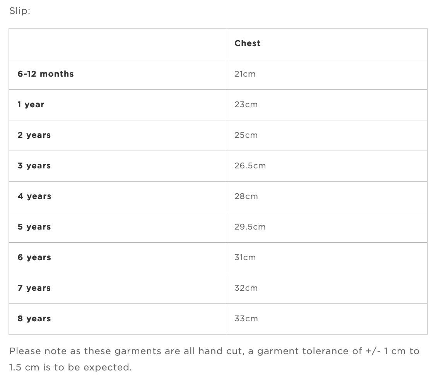Select the 6-12 months row label
The width and height of the screenshot is (441, 384).
click(x=46, y=74)
